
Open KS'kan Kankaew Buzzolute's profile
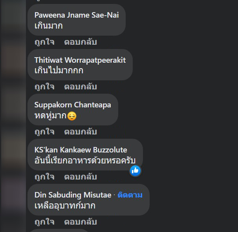pyautogui.click(x=81, y=150)
